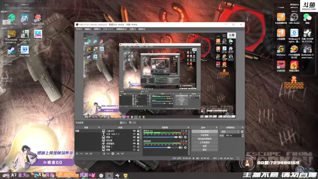Open 微信 WeChat desktop shortcut

pos(307,19)
